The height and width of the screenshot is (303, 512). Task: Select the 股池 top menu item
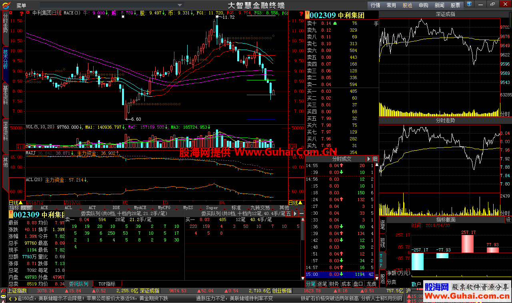point(407,5)
